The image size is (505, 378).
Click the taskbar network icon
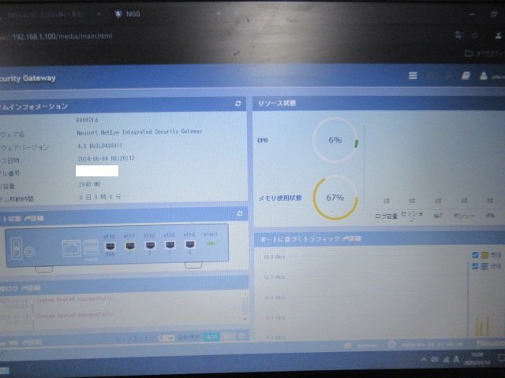[x=446, y=359]
